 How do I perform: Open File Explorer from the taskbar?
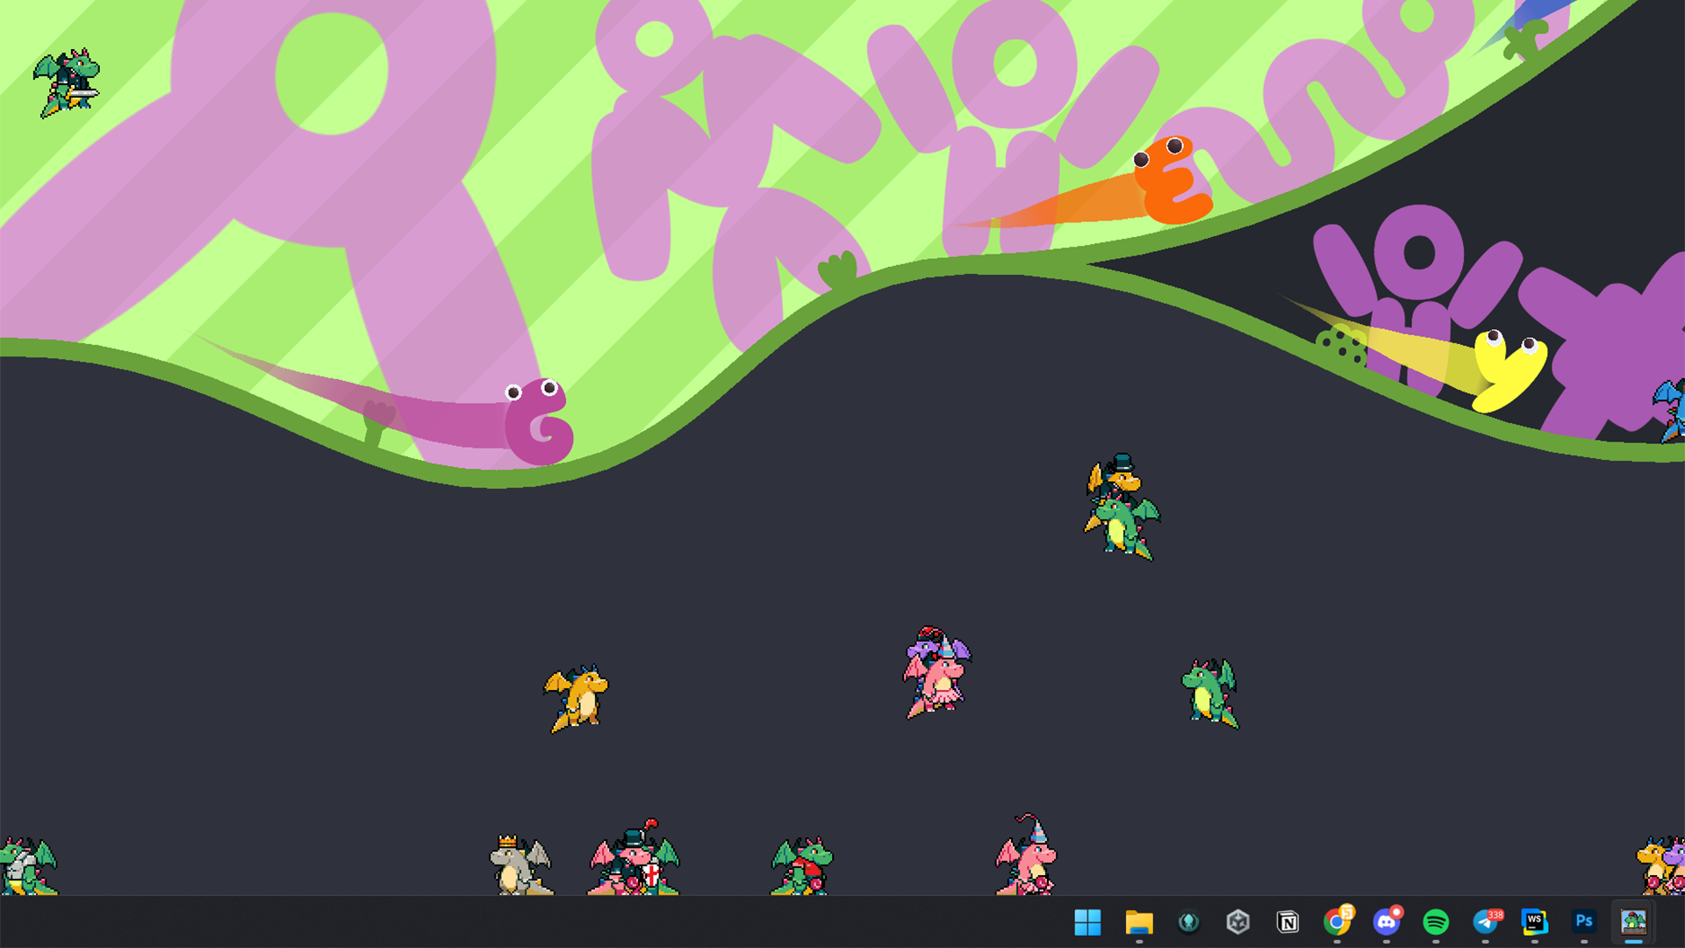1138,922
